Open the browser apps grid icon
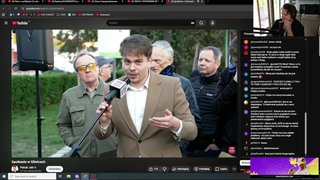Image resolution: width=320 pixels, height=180 pixels. (x=3, y=15)
